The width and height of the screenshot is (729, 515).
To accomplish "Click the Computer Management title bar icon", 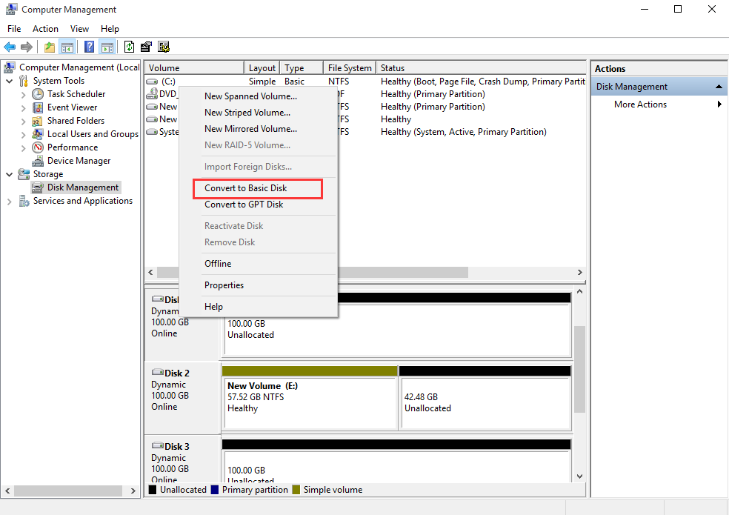I will click(11, 9).
